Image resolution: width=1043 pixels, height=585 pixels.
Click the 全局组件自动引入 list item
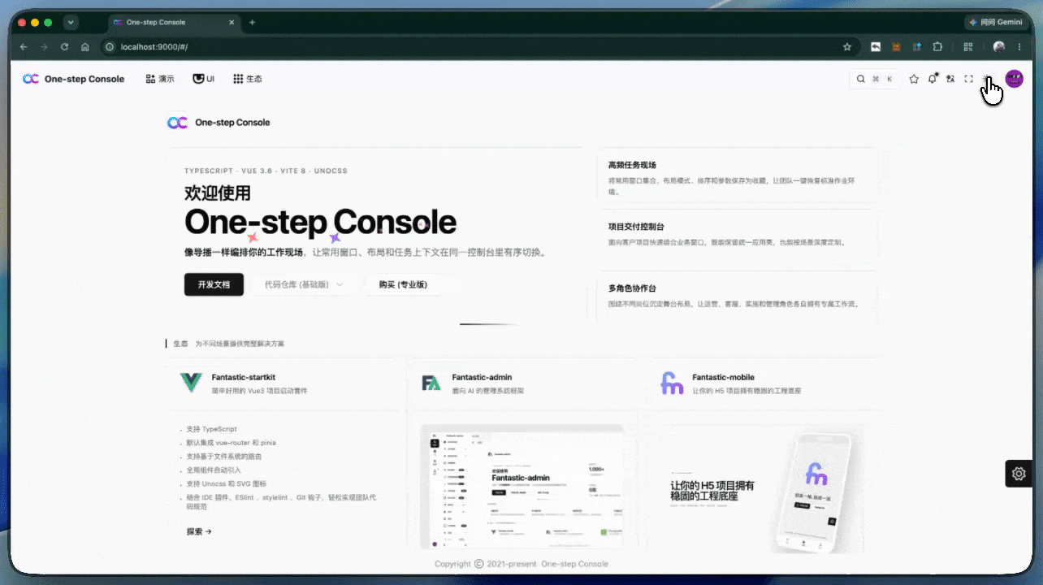[214, 470]
